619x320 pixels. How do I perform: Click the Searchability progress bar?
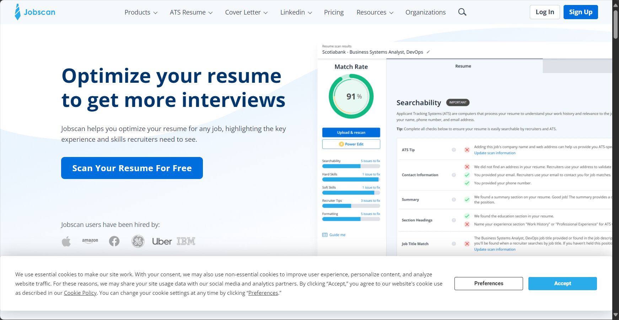[x=351, y=166]
